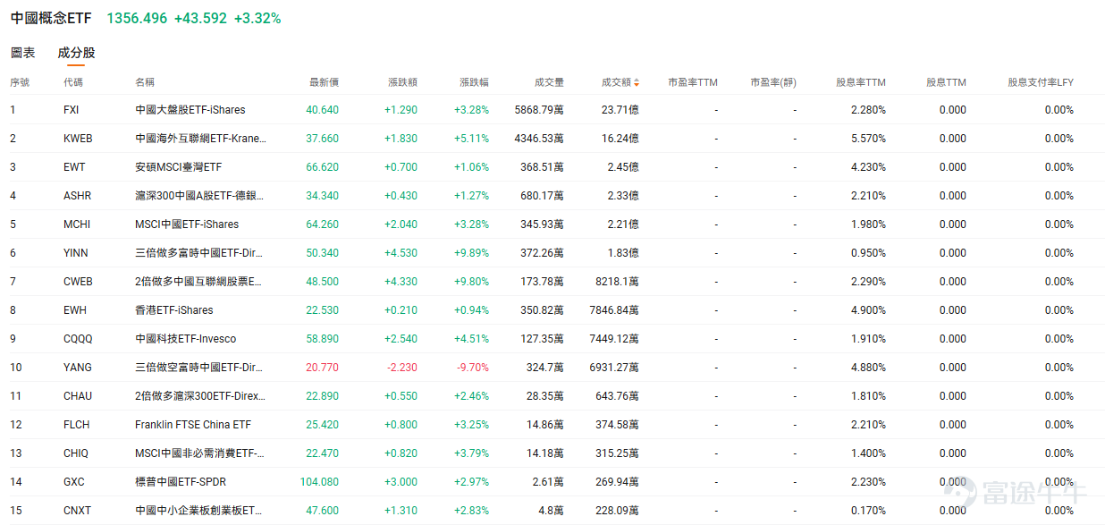
Task: Select the CWEB ticker code
Action: tap(78, 282)
